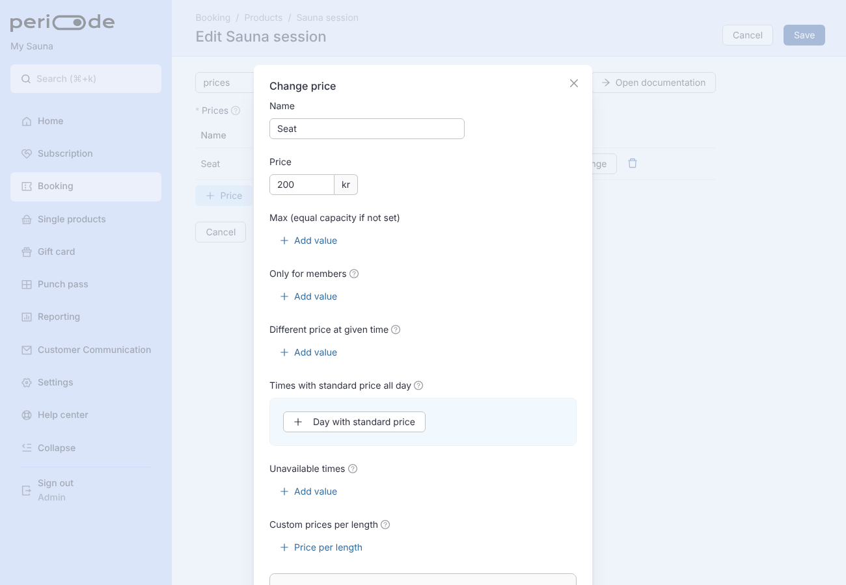The height and width of the screenshot is (585, 846).
Task: Open Customer Communication
Action: pos(86,350)
